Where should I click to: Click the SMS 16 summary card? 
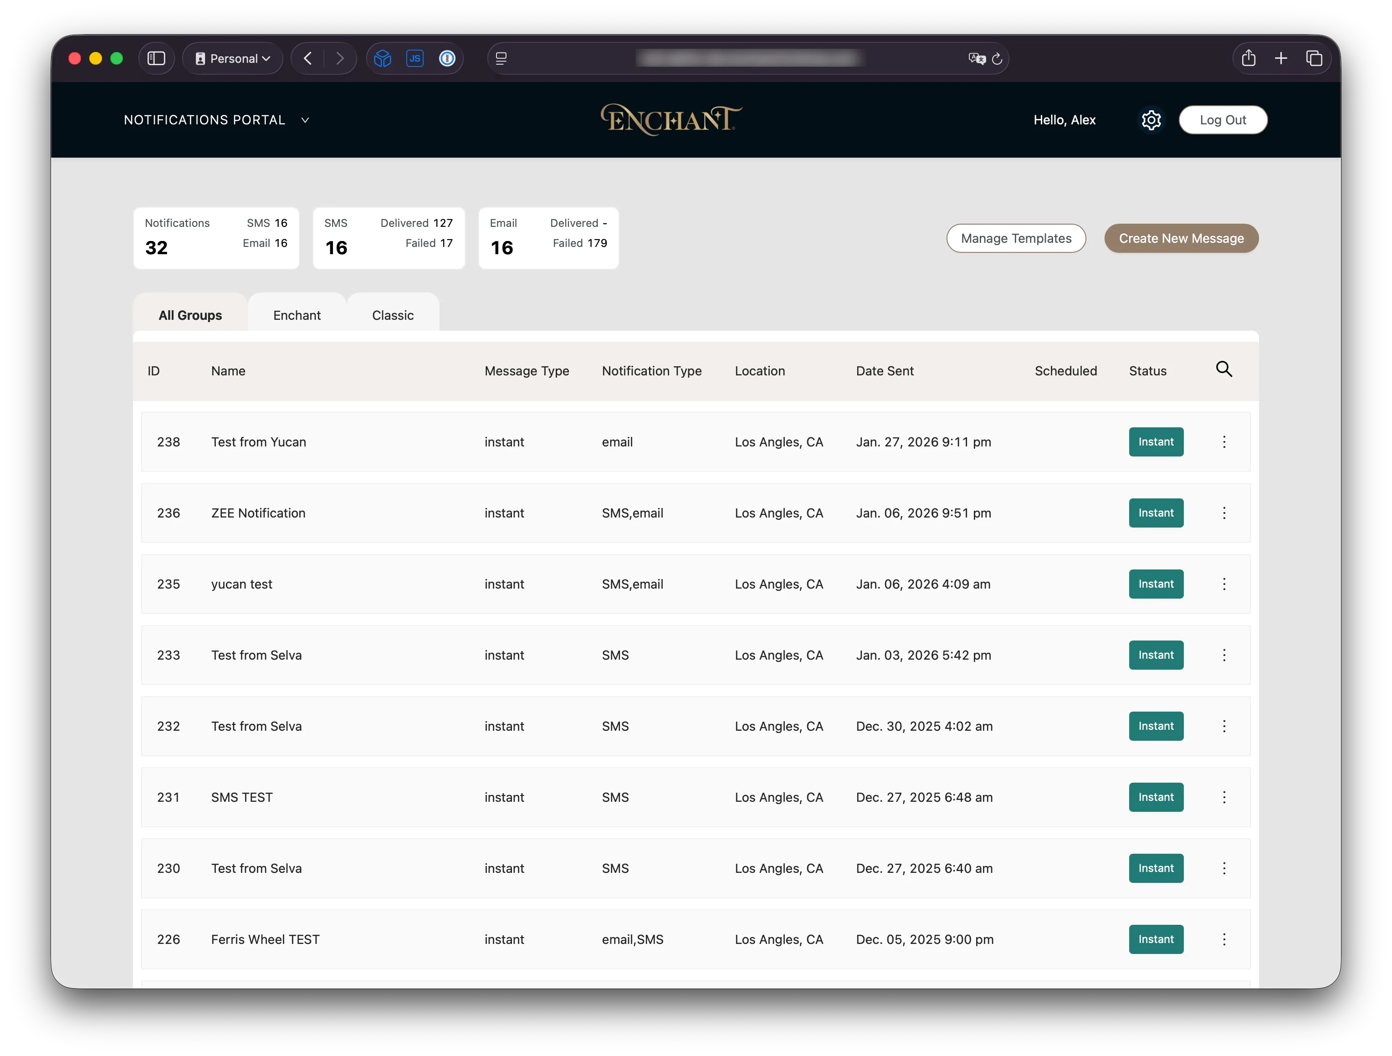tap(388, 239)
